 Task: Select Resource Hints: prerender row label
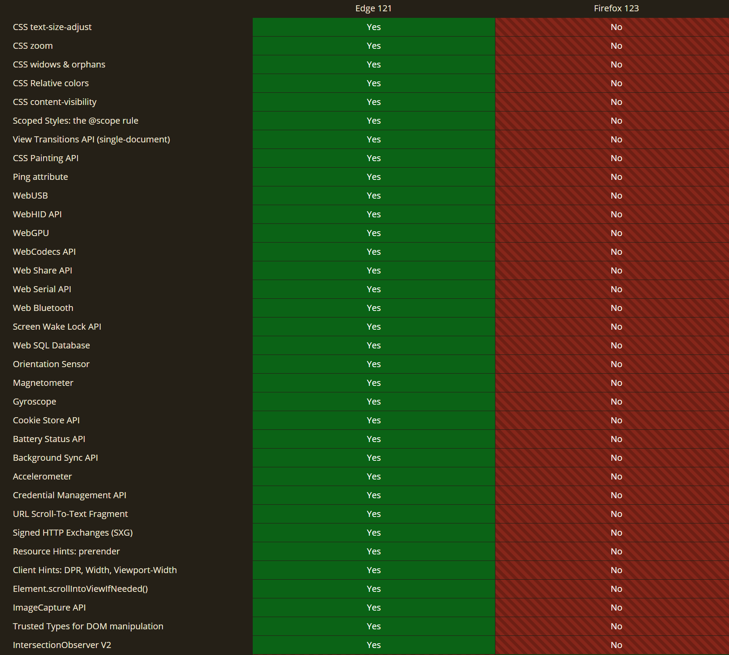point(66,551)
